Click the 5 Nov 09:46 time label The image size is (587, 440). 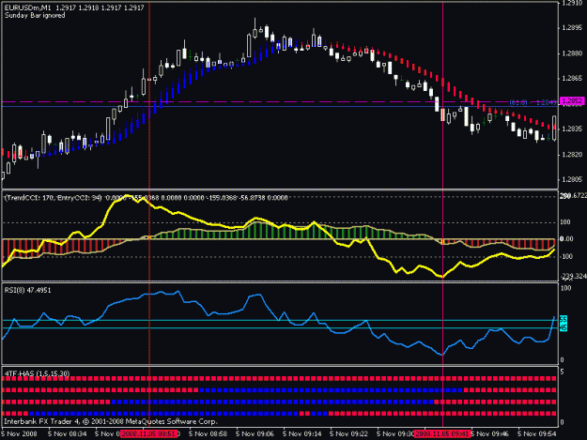[489, 434]
